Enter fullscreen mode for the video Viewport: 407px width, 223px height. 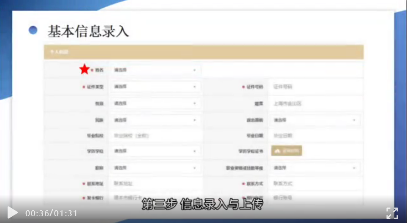[392, 213]
